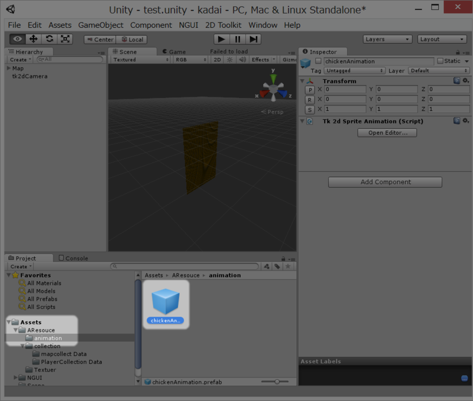Image resolution: width=473 pixels, height=401 pixels.
Task: Start Play mode
Action: coord(221,39)
